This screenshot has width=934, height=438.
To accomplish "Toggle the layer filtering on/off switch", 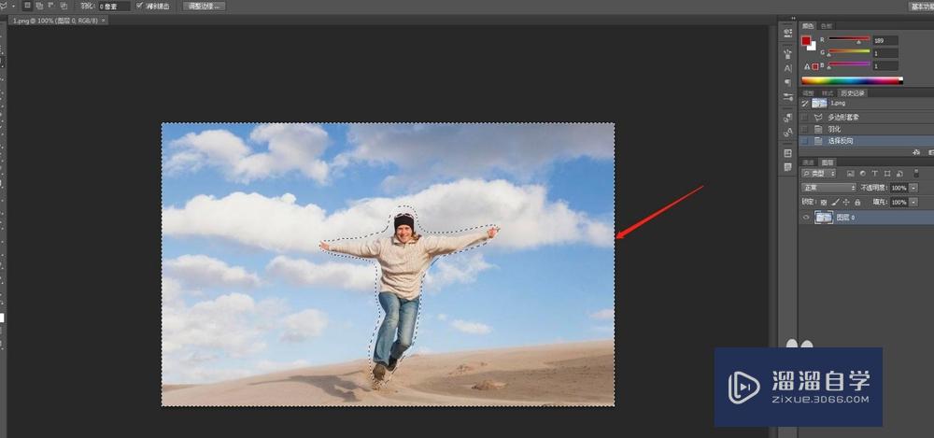I will pos(915,174).
